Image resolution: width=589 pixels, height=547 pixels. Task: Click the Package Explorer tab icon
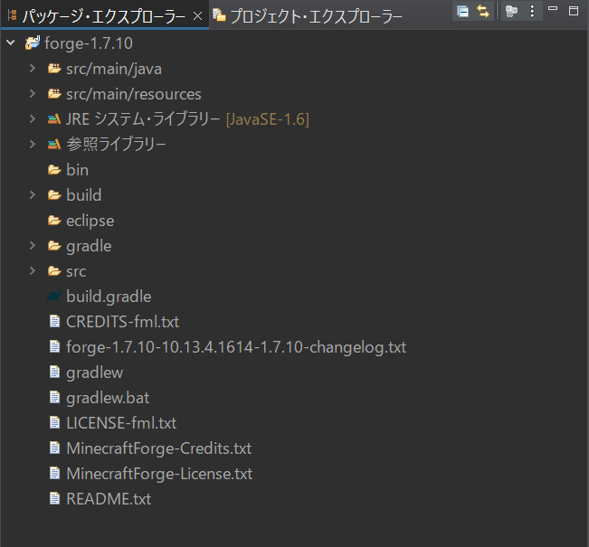[13, 15]
